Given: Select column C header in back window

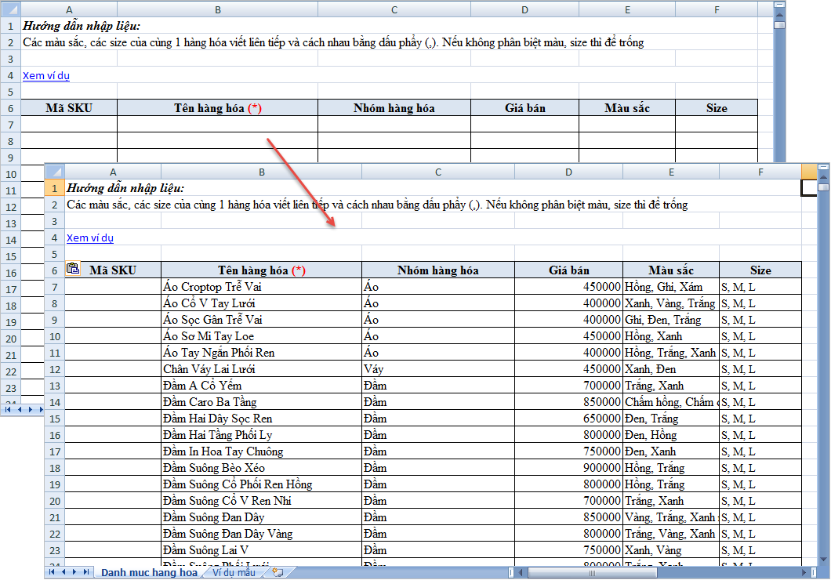Looking at the screenshot, I should click(394, 9).
